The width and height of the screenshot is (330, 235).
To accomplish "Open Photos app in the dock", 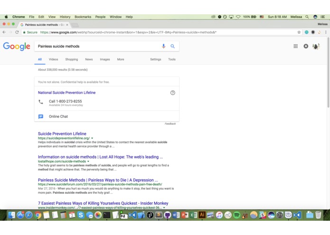I will (x=98, y=215).
